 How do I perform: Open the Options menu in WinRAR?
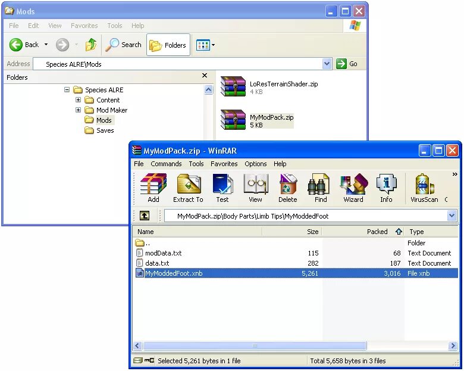click(x=256, y=164)
